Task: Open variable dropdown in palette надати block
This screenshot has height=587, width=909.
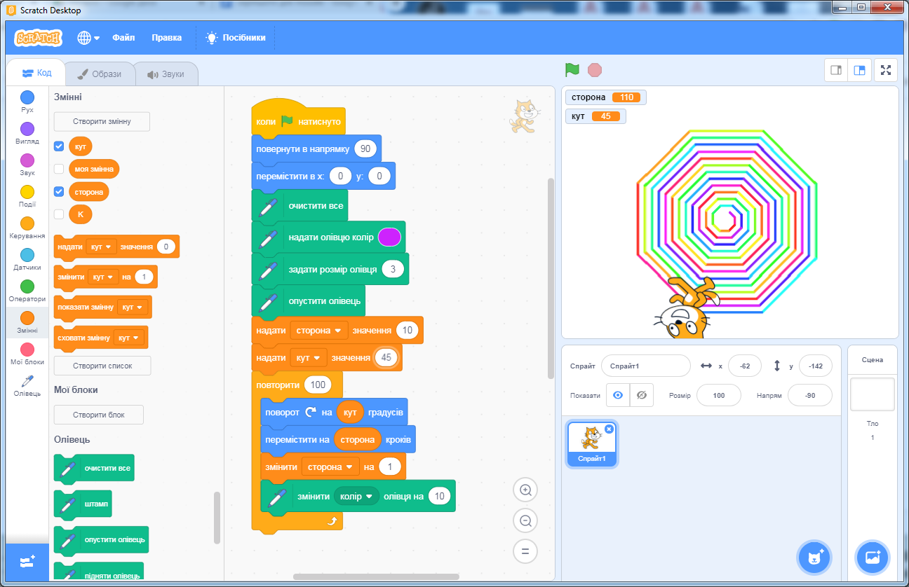Action: [101, 247]
